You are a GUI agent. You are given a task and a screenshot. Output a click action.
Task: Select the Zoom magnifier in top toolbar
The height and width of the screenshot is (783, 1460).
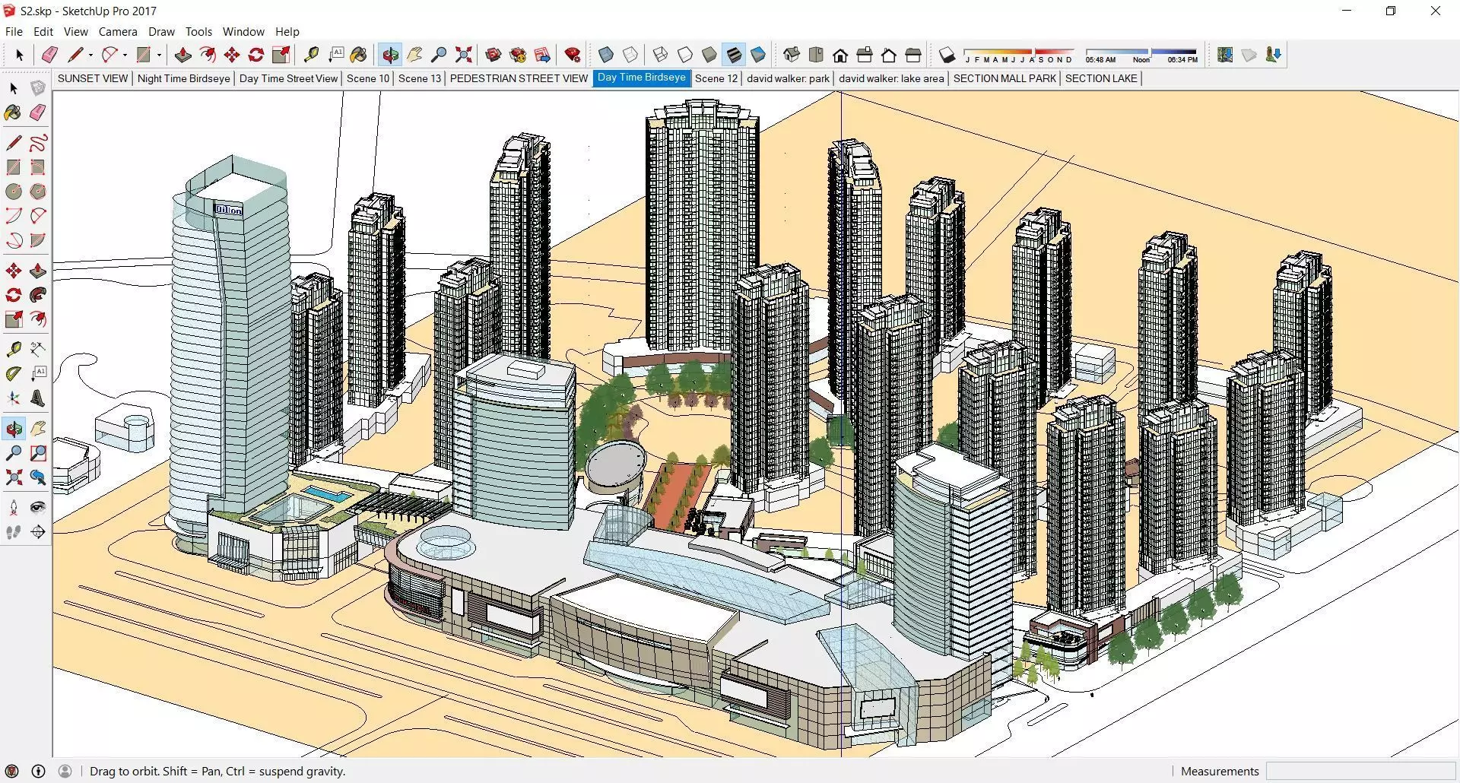[439, 55]
